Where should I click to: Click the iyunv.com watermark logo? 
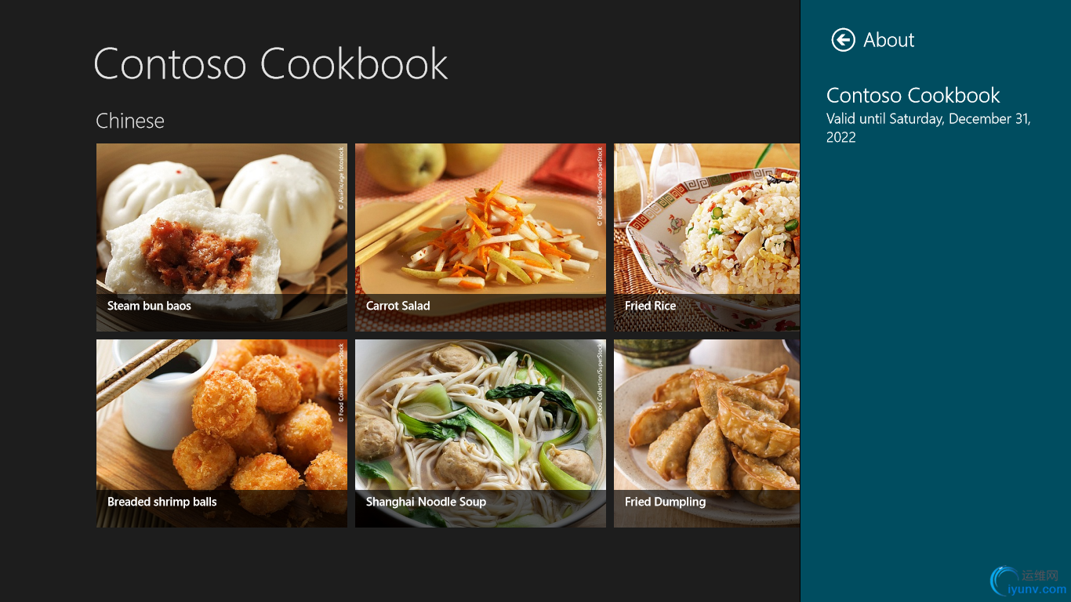pos(1029,582)
